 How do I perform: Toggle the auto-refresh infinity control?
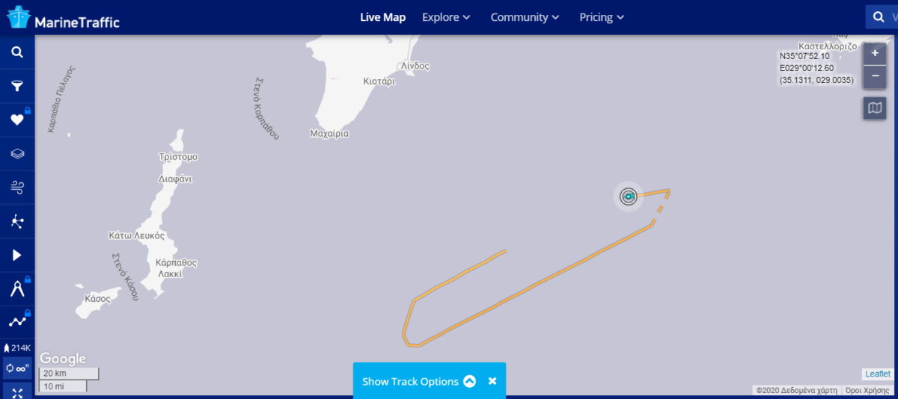(17, 368)
